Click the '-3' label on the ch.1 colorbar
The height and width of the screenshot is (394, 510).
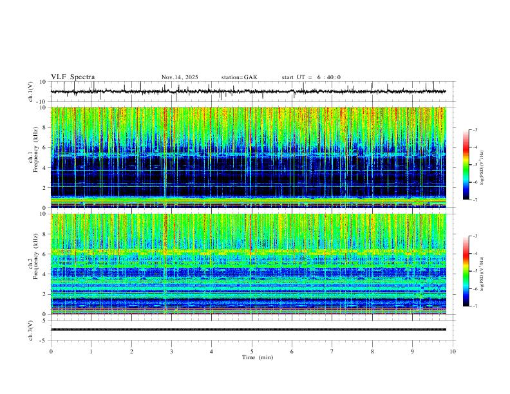[475, 129]
